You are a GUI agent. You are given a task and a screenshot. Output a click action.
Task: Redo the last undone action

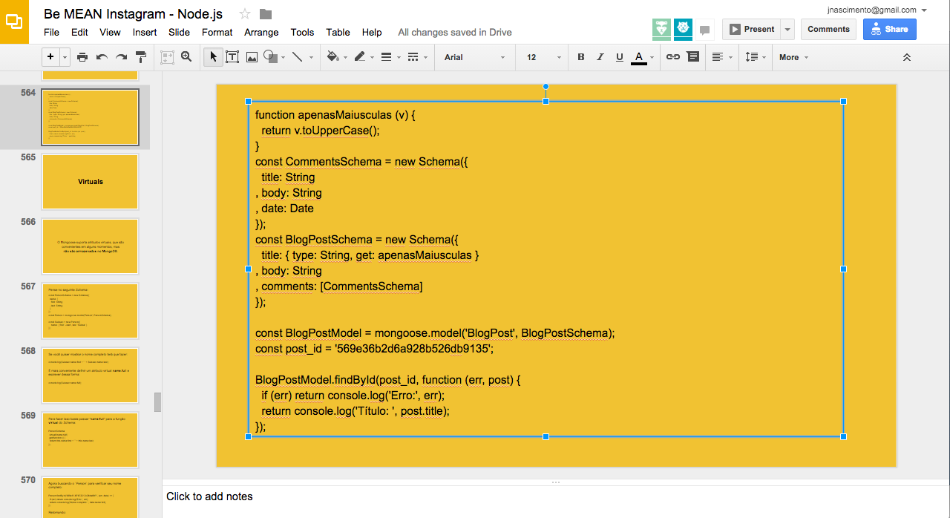pyautogui.click(x=121, y=57)
